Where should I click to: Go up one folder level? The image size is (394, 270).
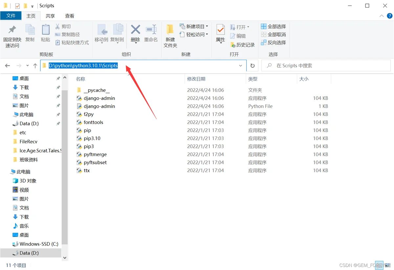click(x=35, y=66)
